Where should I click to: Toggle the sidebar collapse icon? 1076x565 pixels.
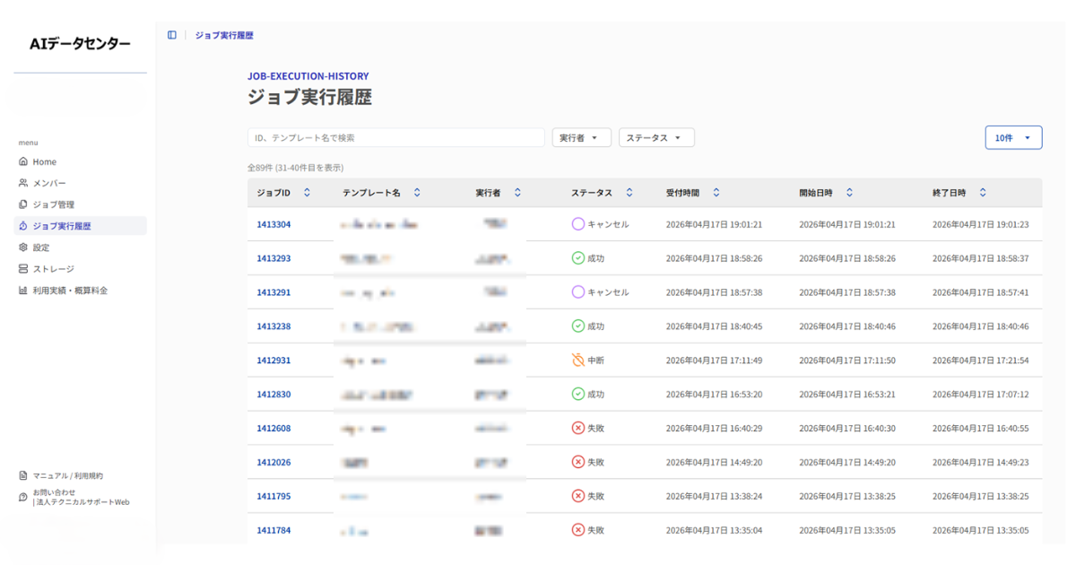pyautogui.click(x=172, y=35)
